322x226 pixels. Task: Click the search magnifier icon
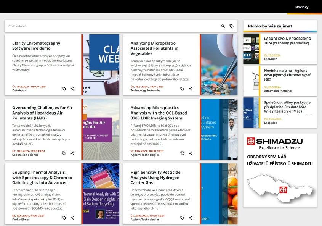[223, 26]
